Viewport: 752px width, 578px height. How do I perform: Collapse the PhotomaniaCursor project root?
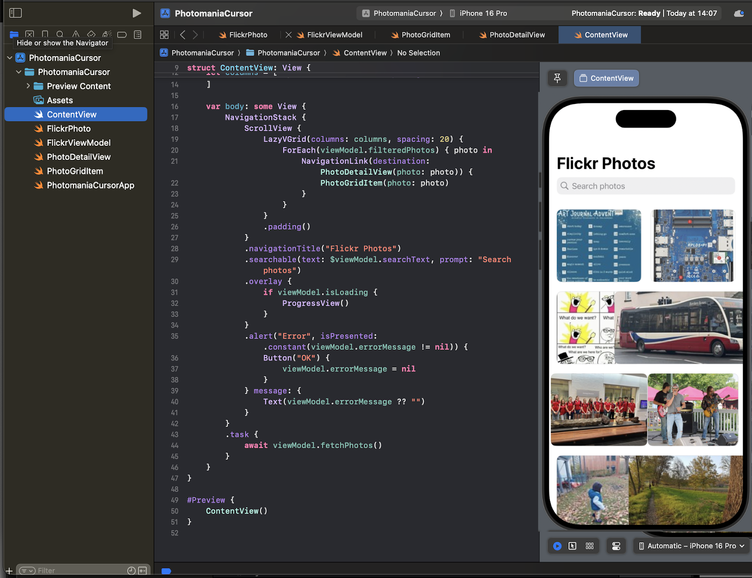10,58
